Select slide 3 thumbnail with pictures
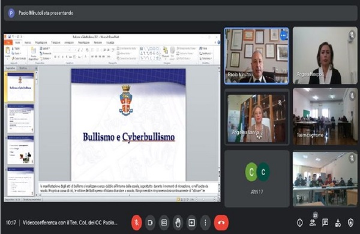Viewport: 360px width, 234px height. 20,150
